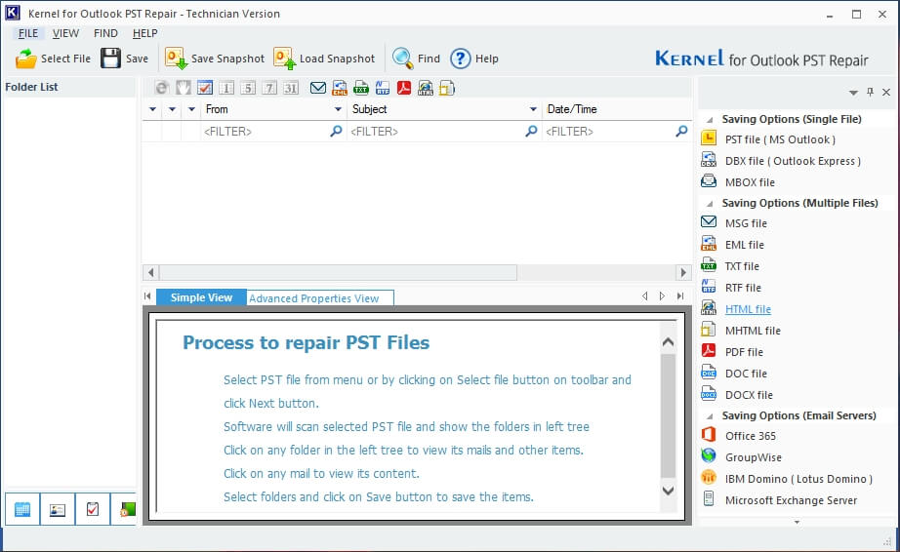
Task: Click the calendar checkmark icon in toolbar
Action: tap(204, 88)
